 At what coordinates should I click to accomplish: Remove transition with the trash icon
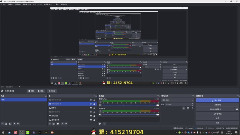tap(188, 108)
